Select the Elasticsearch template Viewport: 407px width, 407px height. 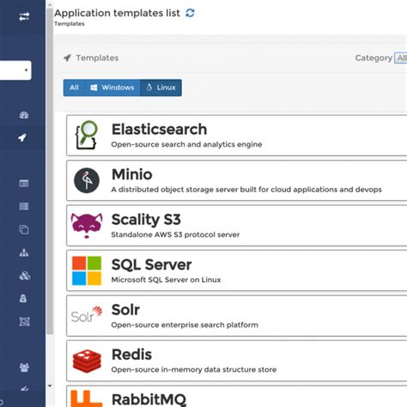pos(237,136)
